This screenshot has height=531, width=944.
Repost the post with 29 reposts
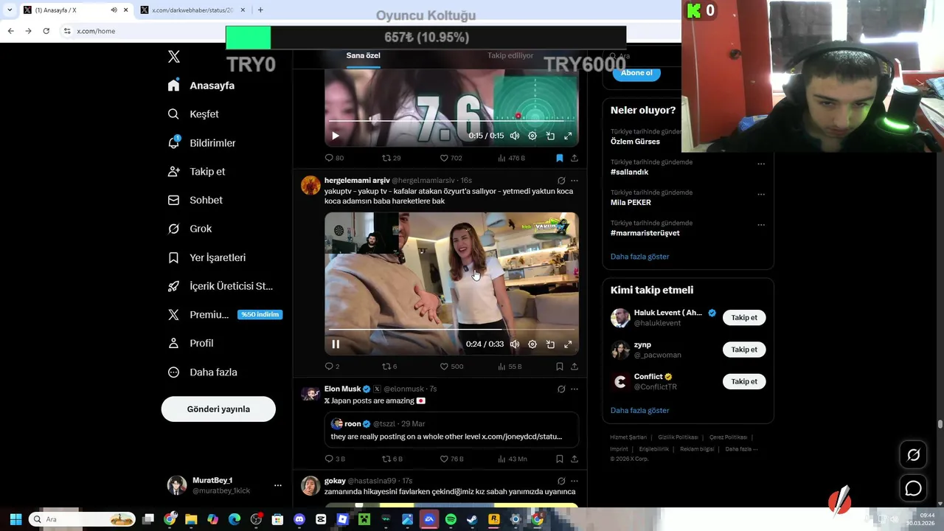pyautogui.click(x=391, y=158)
